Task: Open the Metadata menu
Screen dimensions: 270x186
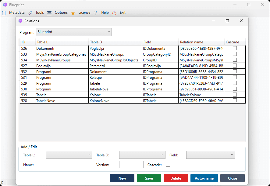Action: (x=17, y=13)
